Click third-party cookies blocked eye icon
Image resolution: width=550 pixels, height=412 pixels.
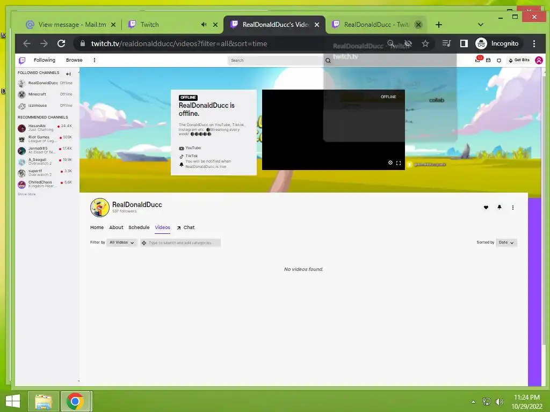click(x=408, y=43)
